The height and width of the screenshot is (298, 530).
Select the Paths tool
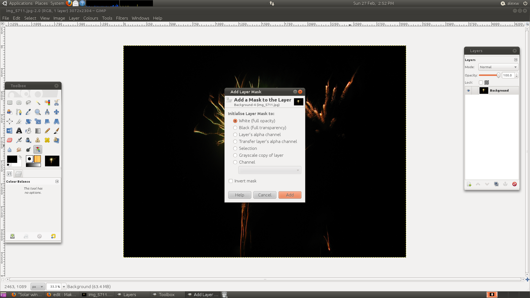pos(18,112)
